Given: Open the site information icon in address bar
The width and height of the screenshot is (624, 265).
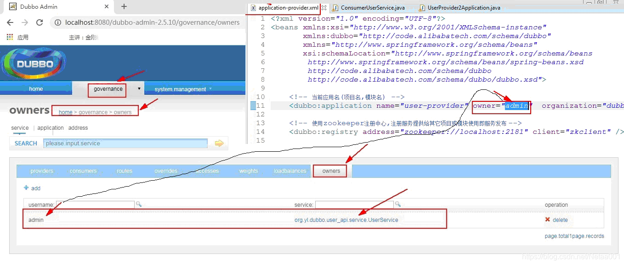Looking at the screenshot, I should tap(58, 22).
